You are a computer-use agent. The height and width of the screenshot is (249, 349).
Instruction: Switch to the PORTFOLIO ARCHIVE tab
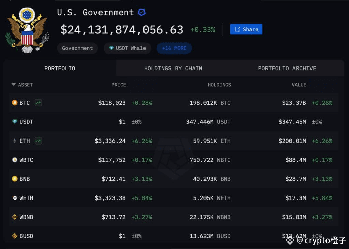pos(287,68)
